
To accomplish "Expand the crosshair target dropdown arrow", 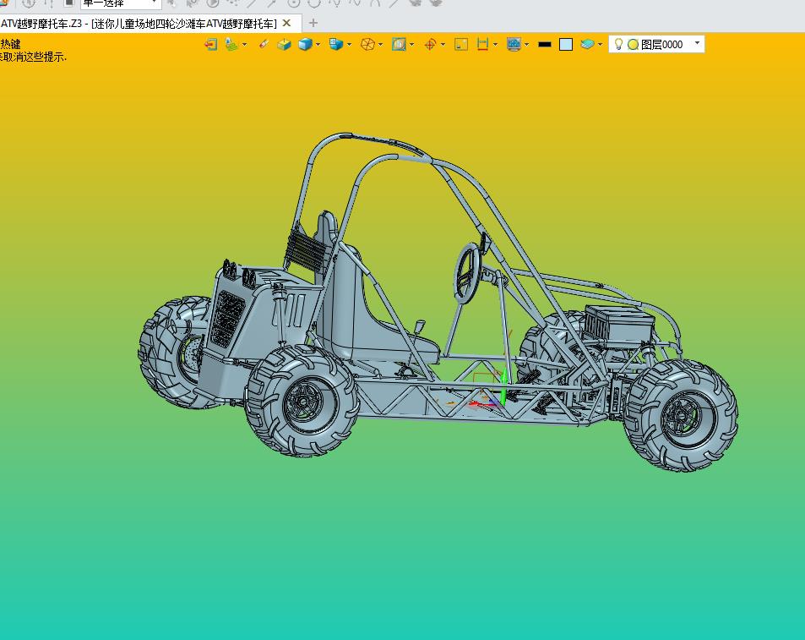I will click(443, 44).
